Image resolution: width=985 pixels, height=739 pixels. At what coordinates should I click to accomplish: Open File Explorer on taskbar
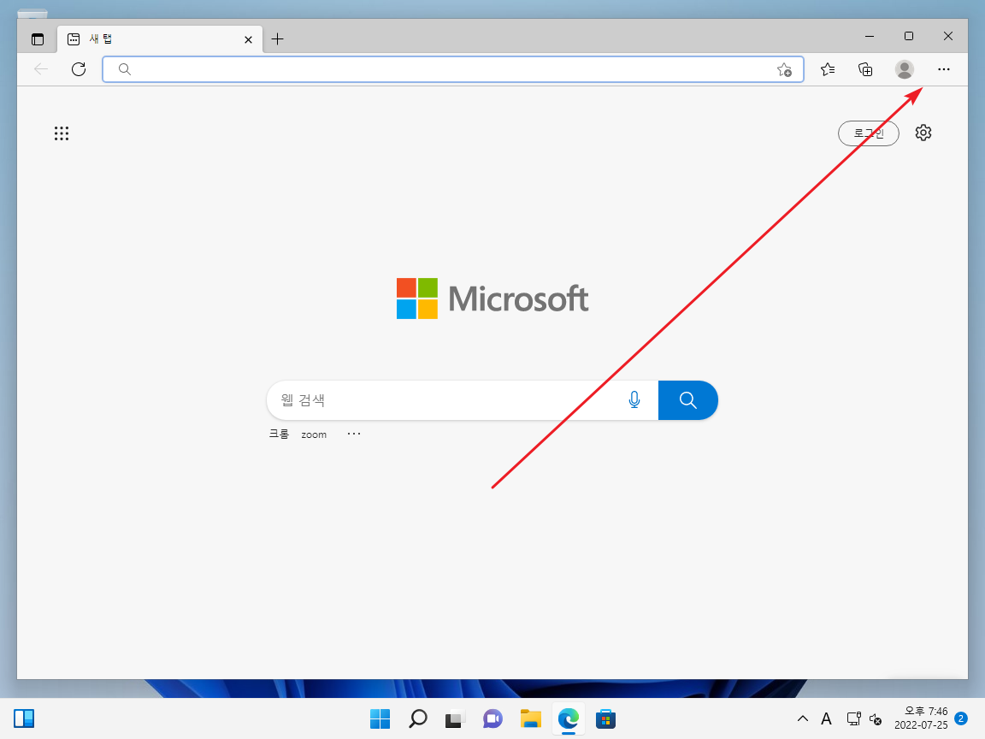[531, 718]
